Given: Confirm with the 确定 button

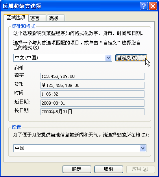Looking at the screenshot, I should (x=77, y=169).
